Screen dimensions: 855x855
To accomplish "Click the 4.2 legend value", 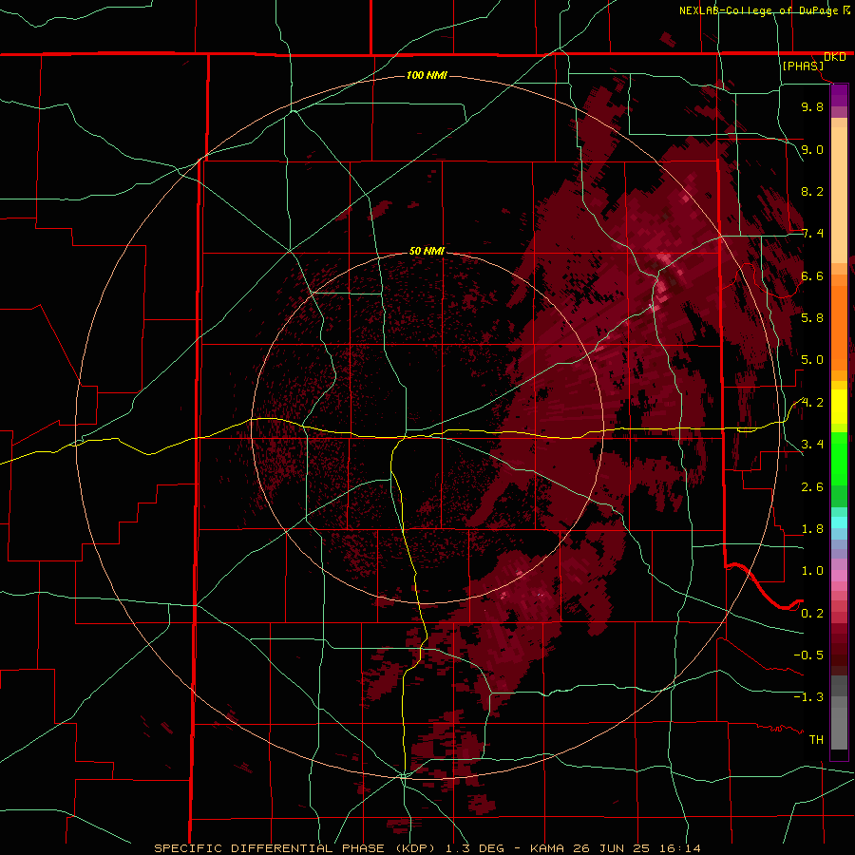I will click(x=812, y=403).
